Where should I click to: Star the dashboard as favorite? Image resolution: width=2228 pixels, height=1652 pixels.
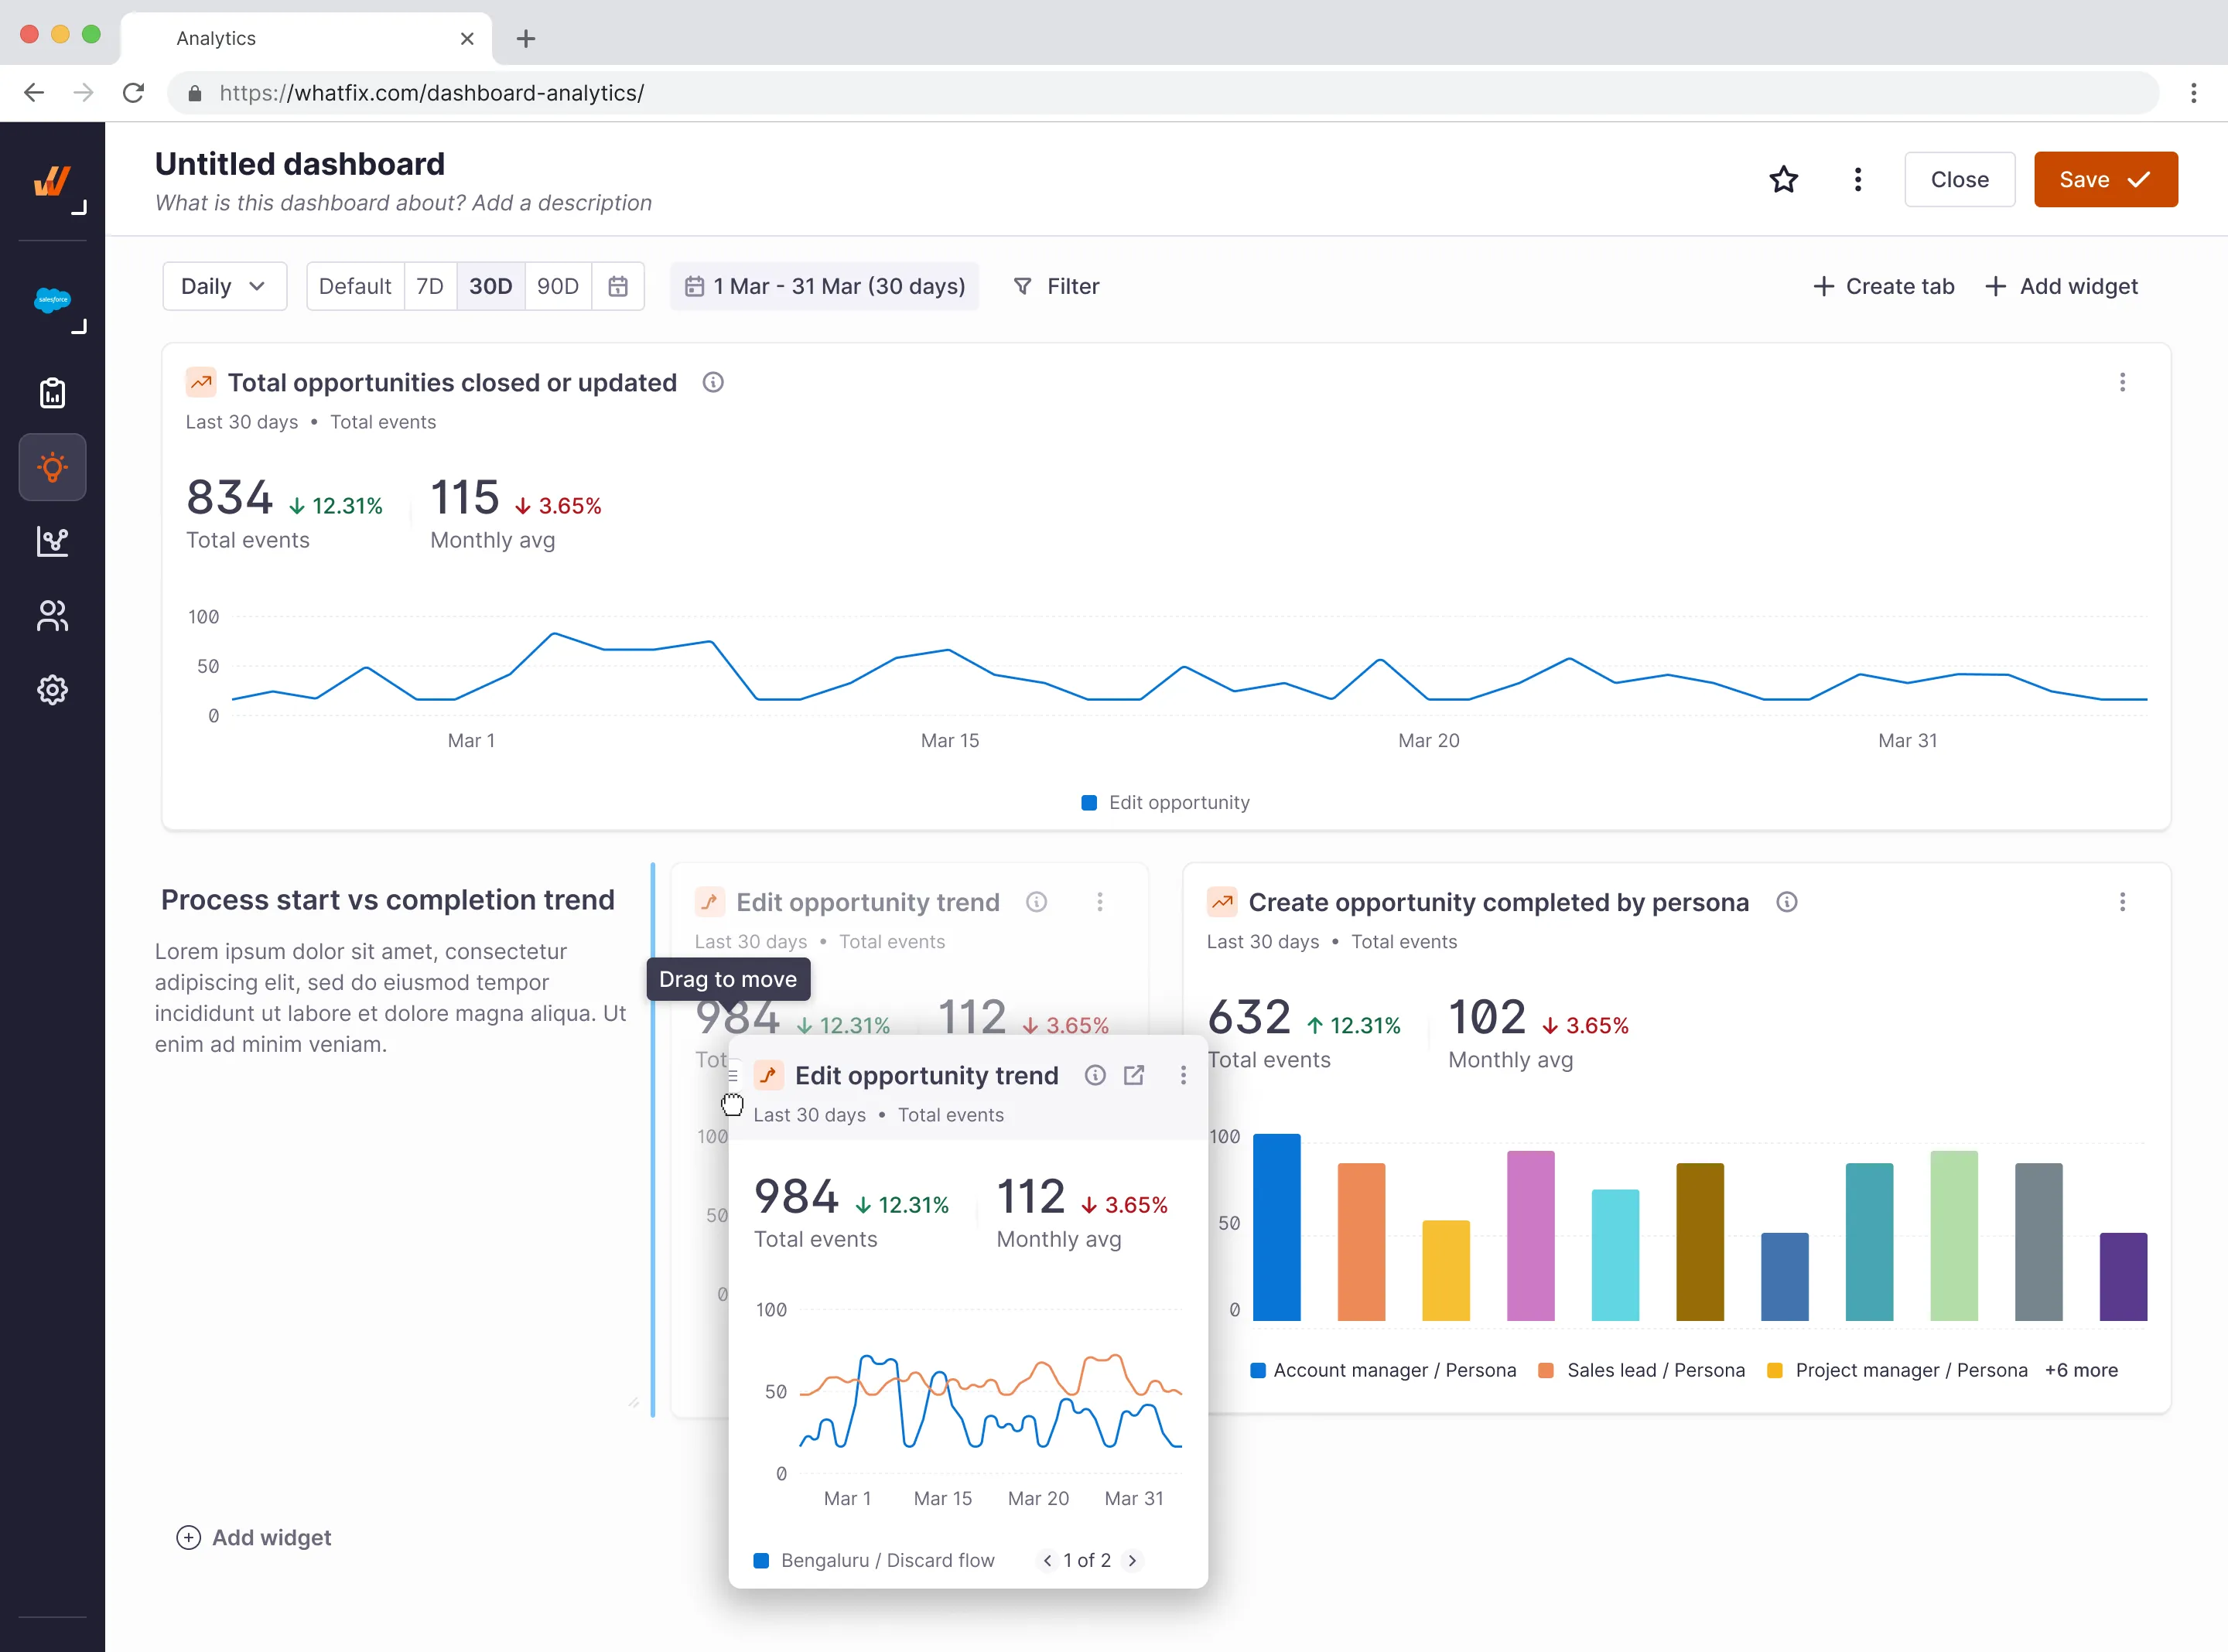[1783, 180]
